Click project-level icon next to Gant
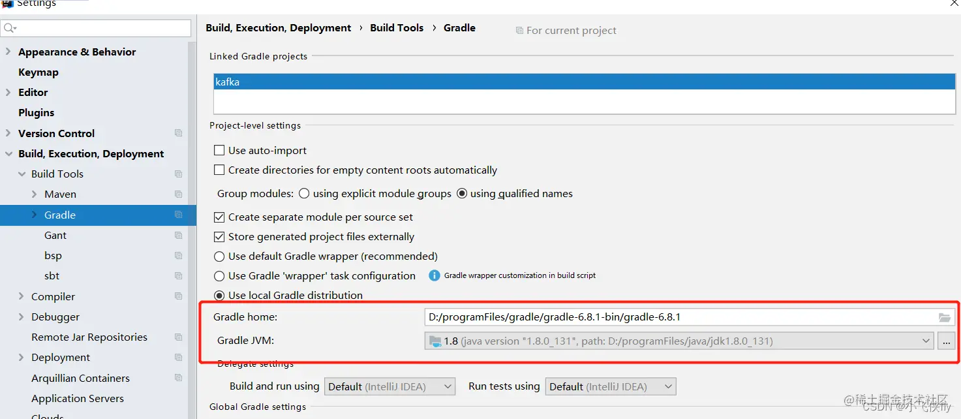The image size is (961, 419). coord(178,235)
